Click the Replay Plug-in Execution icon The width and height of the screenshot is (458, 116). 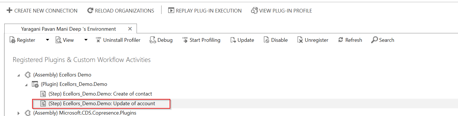pyautogui.click(x=171, y=11)
